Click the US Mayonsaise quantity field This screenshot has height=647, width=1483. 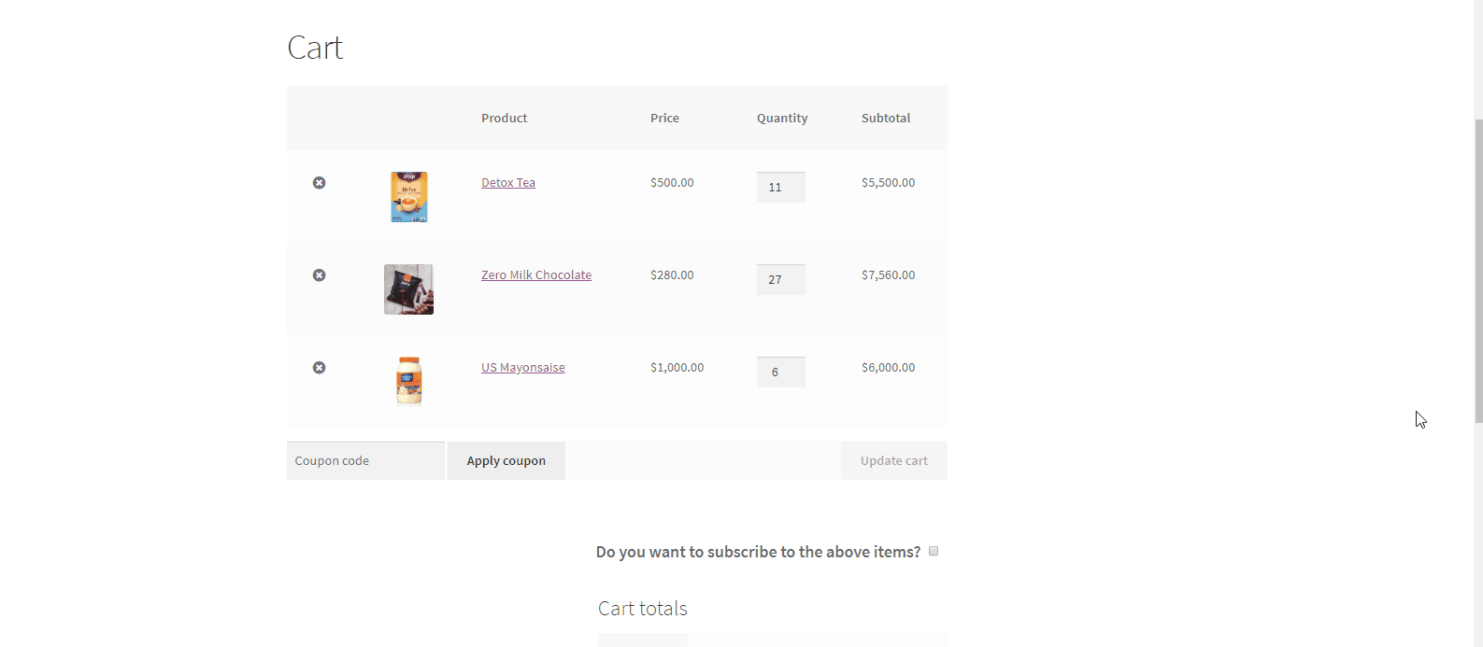780,373
